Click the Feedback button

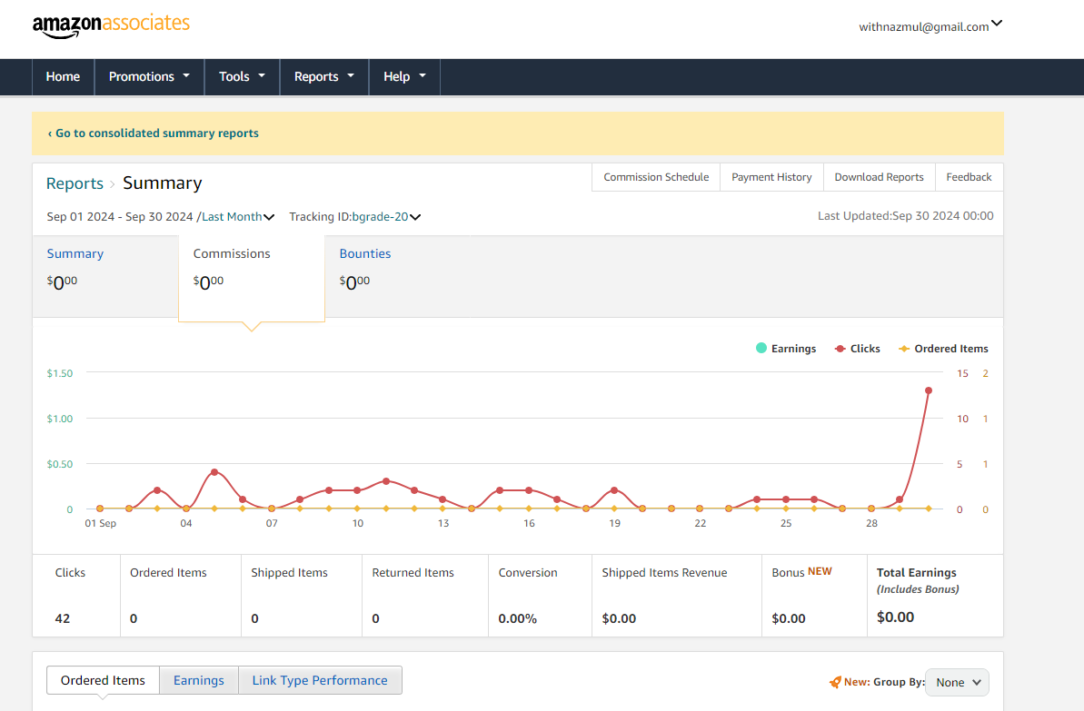point(969,177)
